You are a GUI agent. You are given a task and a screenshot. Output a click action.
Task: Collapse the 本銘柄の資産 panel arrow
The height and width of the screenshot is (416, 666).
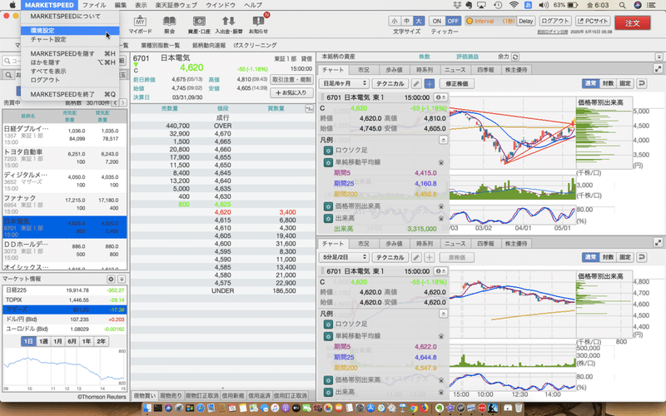(x=659, y=57)
